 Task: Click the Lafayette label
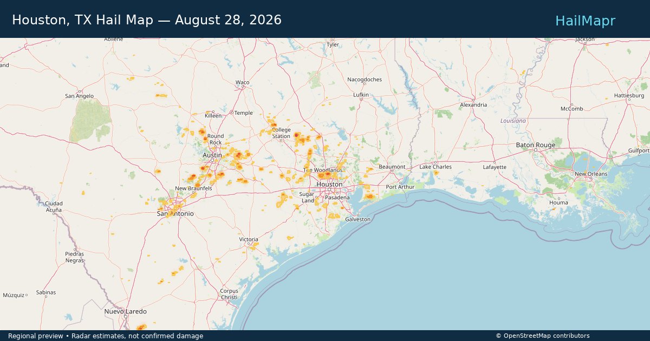[x=495, y=167]
